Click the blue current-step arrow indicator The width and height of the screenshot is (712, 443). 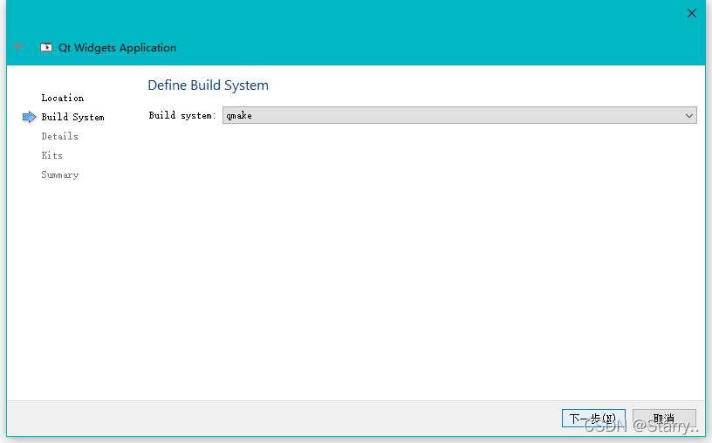pyautogui.click(x=29, y=117)
